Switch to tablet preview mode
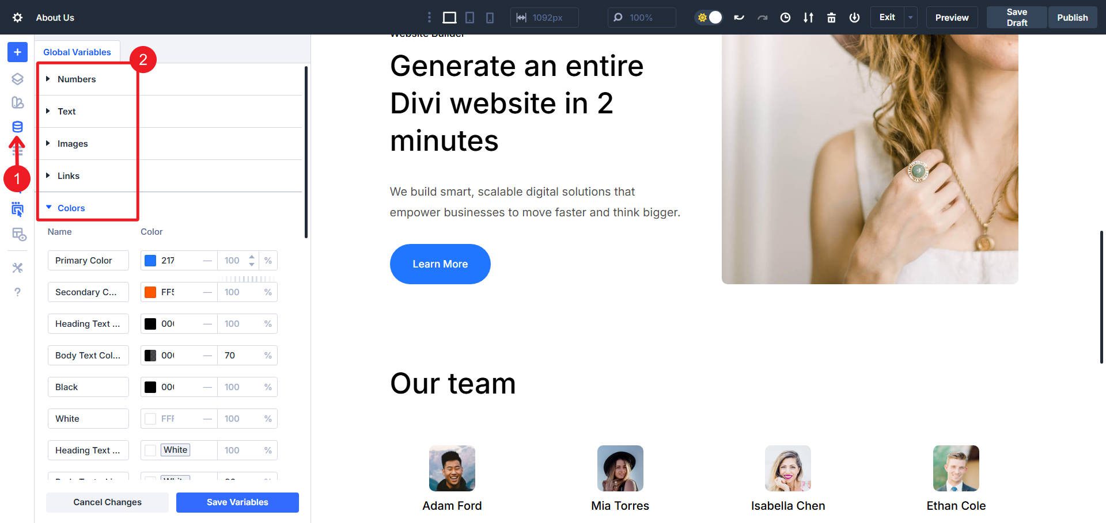The image size is (1106, 523). tap(469, 17)
